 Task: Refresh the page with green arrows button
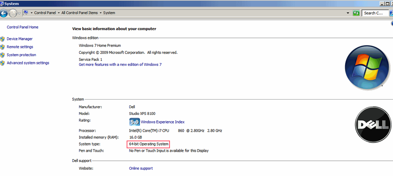coord(356,13)
